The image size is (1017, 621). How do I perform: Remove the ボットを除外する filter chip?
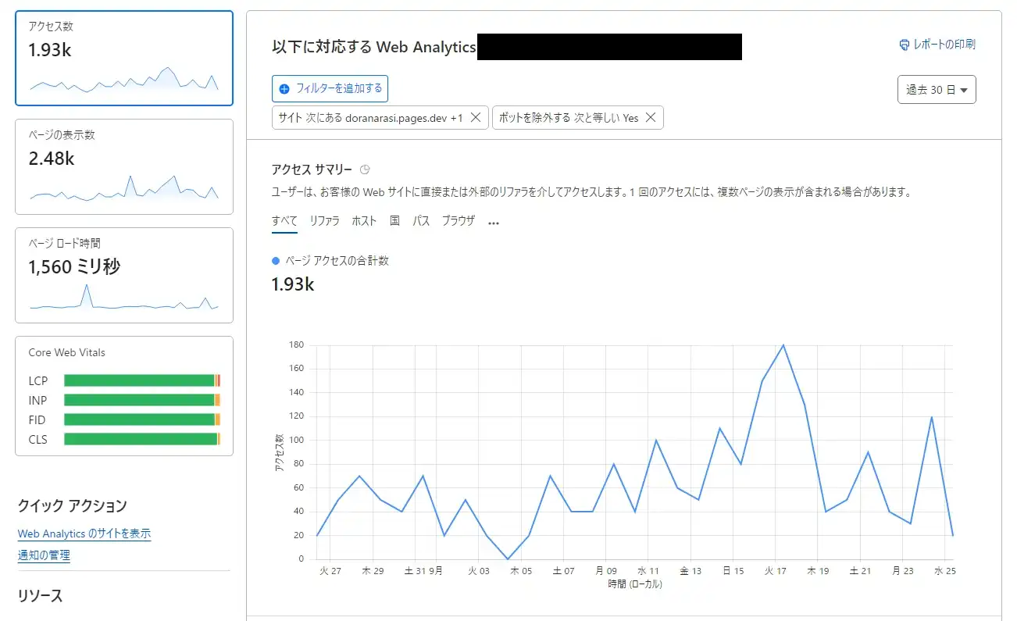pos(651,118)
